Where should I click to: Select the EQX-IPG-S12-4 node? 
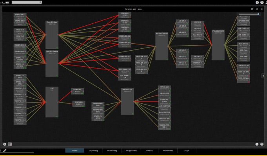point(20,103)
